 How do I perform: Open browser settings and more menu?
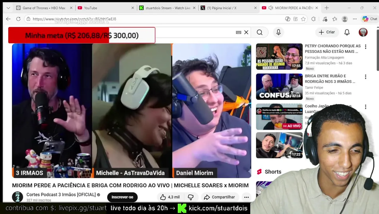pyautogui.click(x=355, y=19)
